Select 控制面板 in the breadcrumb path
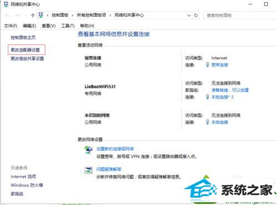277x205 pixels. click(60, 16)
